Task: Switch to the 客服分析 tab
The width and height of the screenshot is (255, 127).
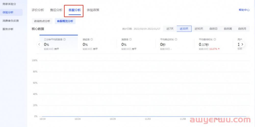Action: (x=75, y=10)
